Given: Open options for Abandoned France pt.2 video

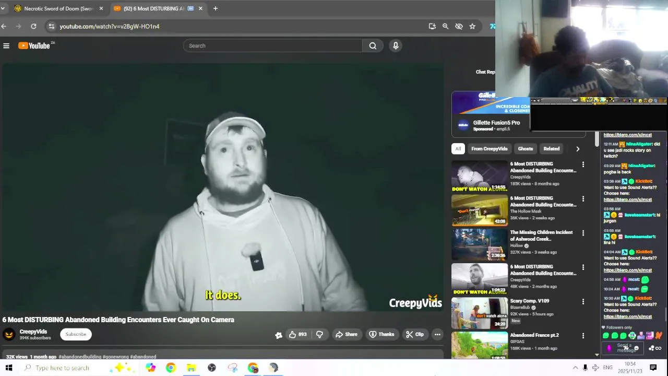Looking at the screenshot, I should (583, 336).
